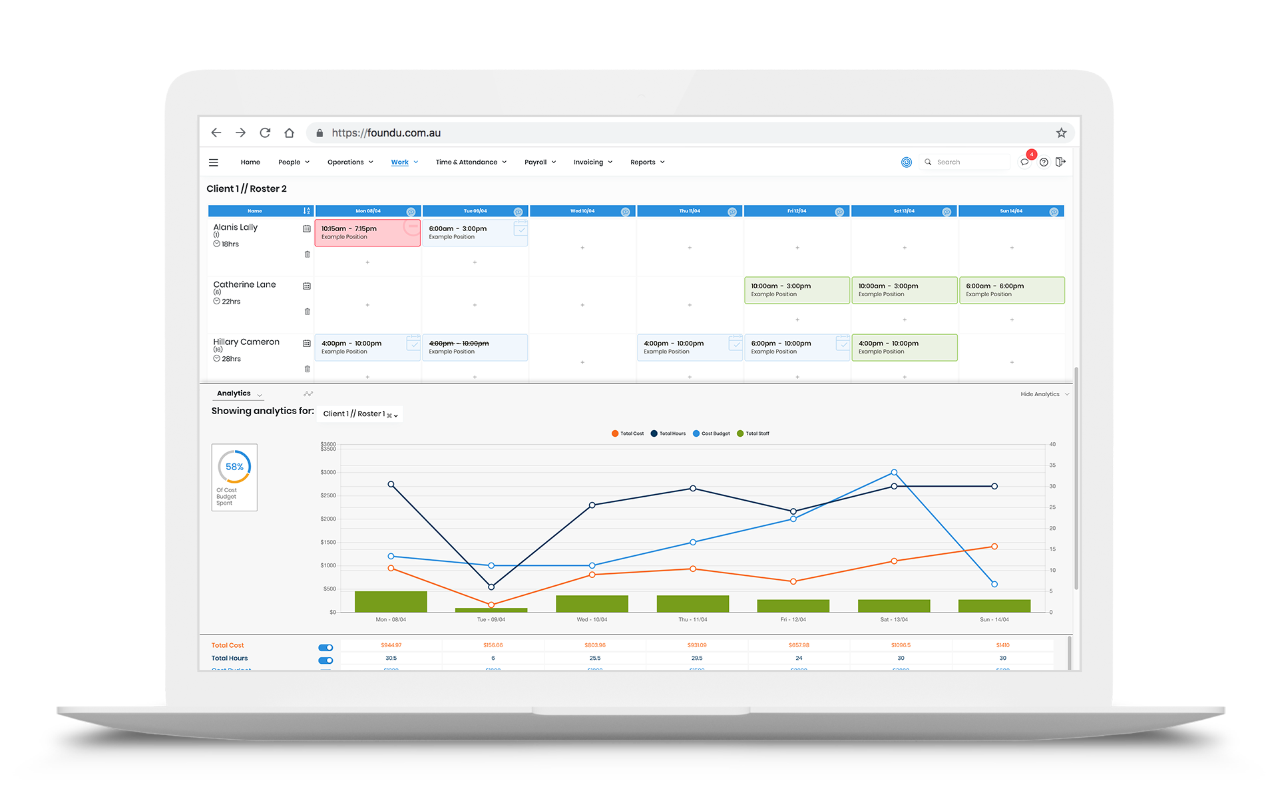Open the hamburger side menu
Image resolution: width=1278 pixels, height=799 pixels.
214,162
